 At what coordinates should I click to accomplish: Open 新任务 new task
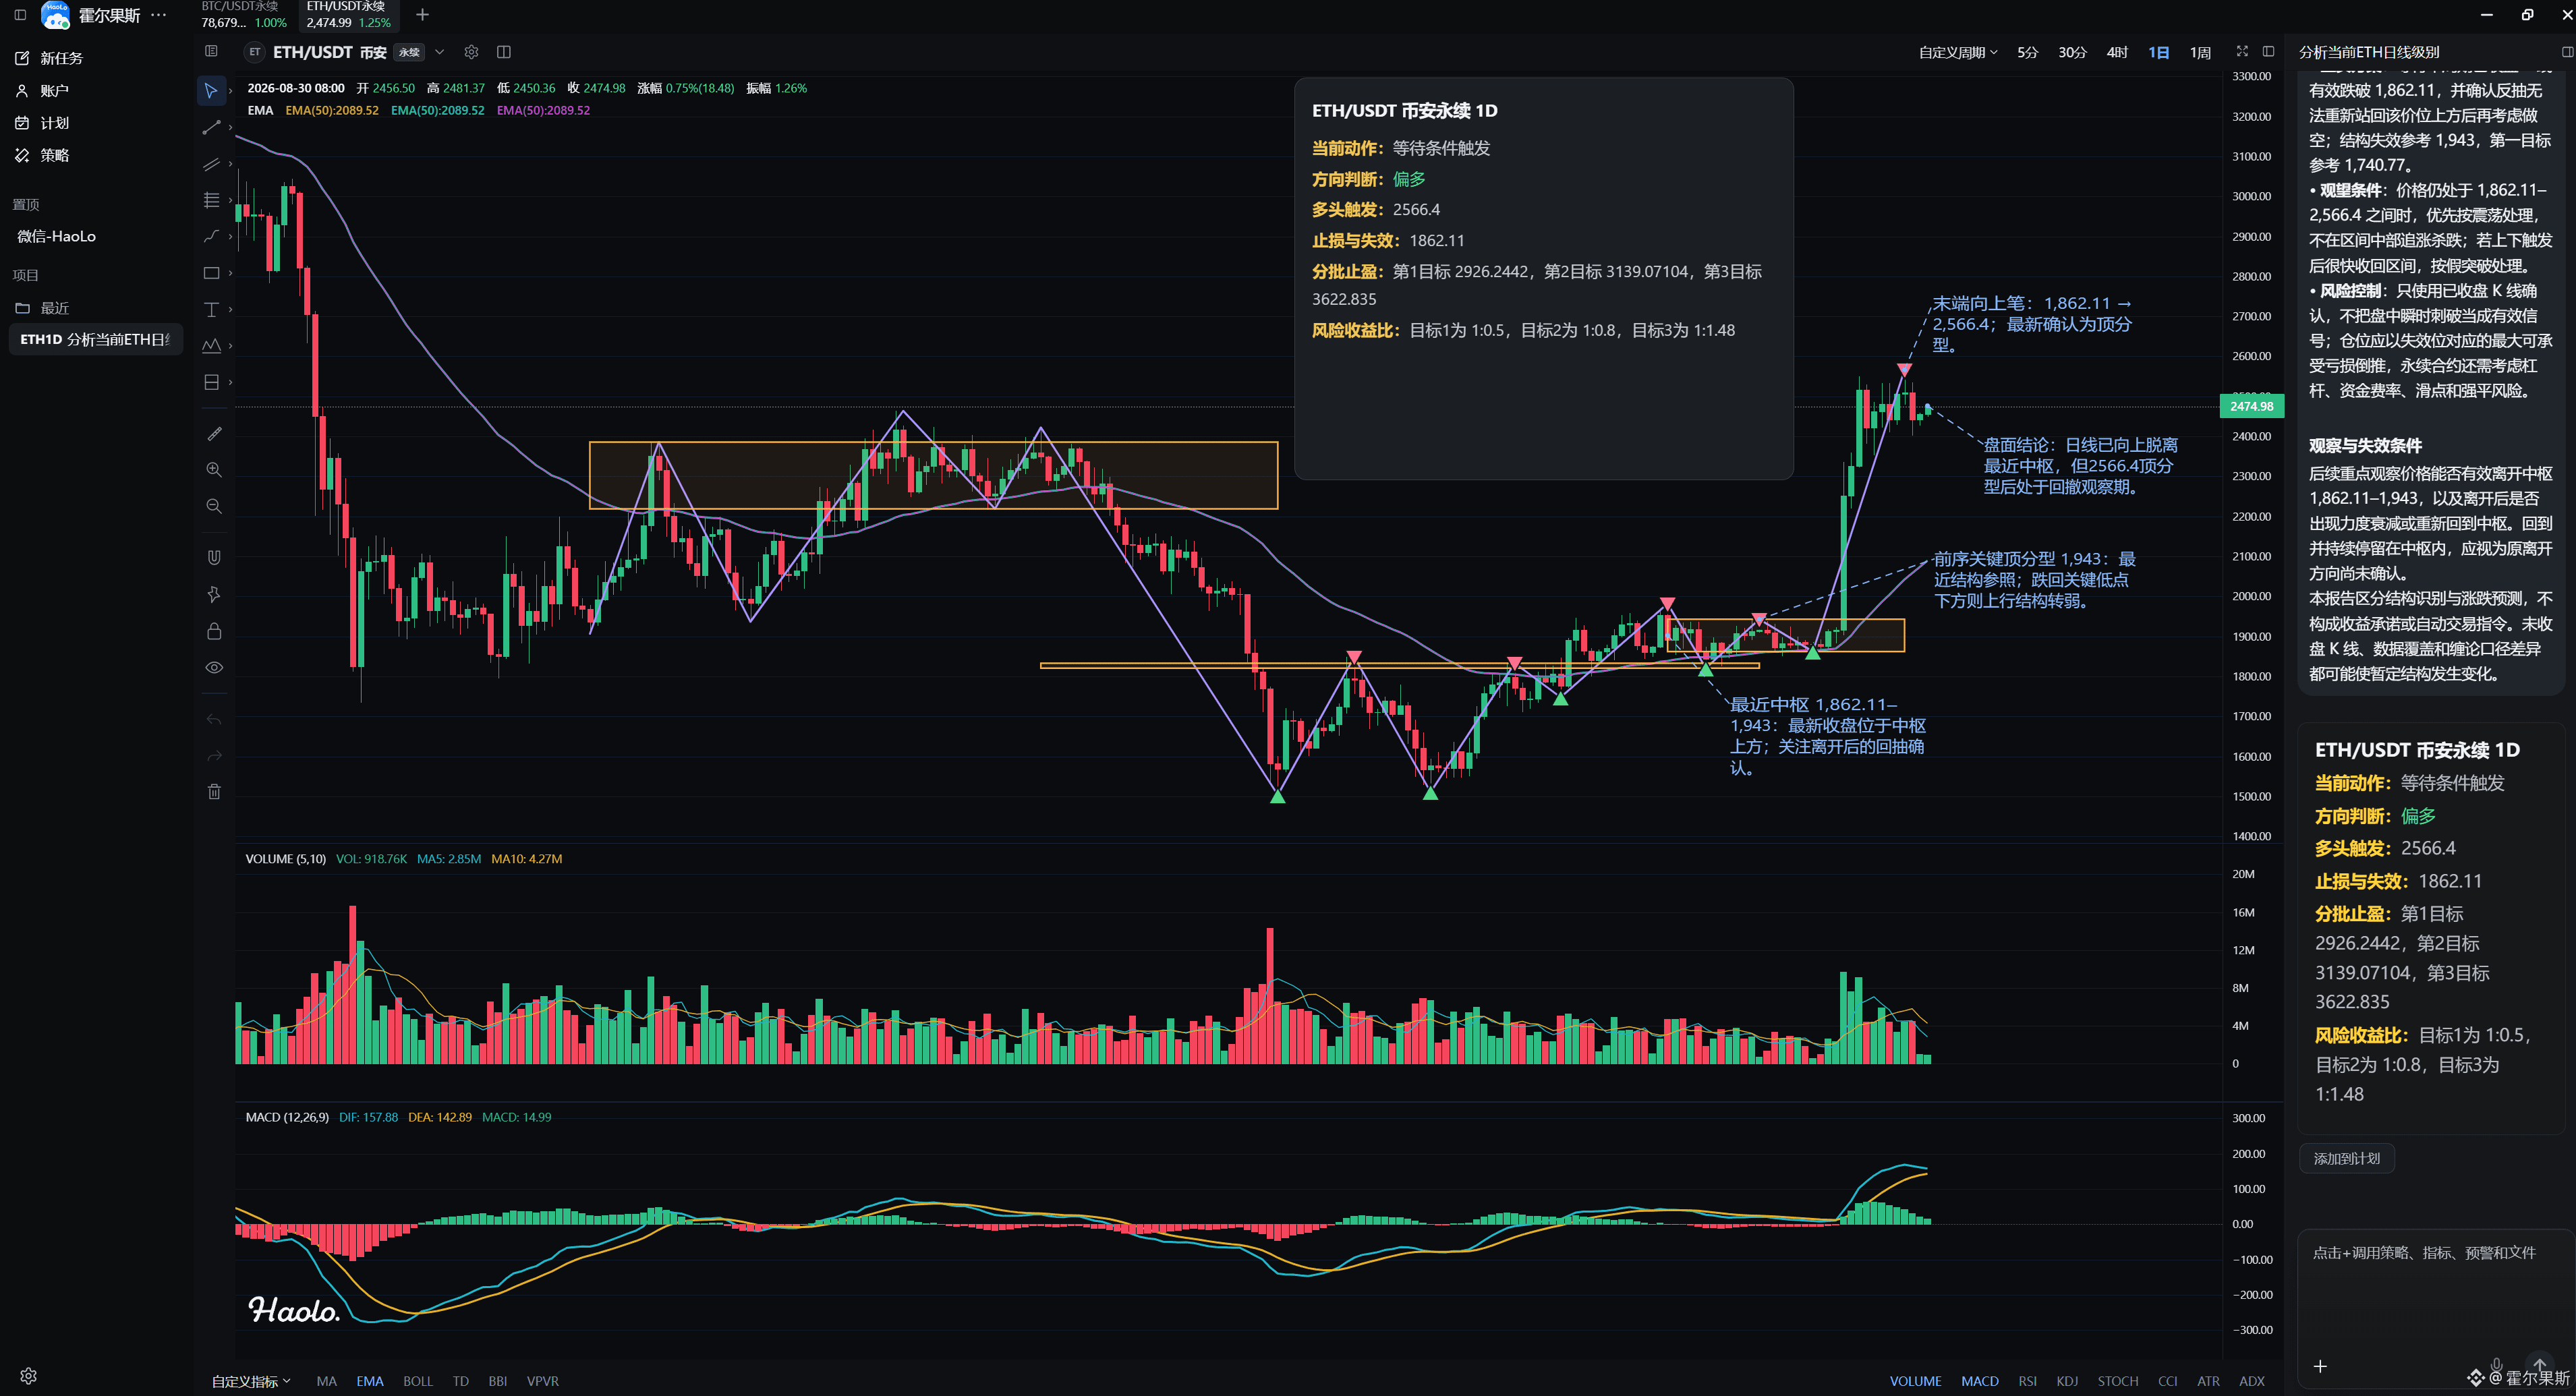pyautogui.click(x=49, y=58)
